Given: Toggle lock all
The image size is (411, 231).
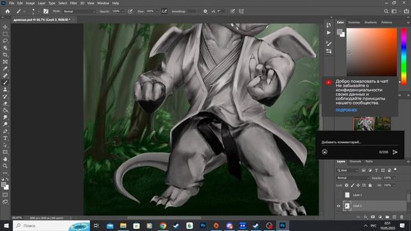Looking at the screenshot, I should (x=370, y=185).
